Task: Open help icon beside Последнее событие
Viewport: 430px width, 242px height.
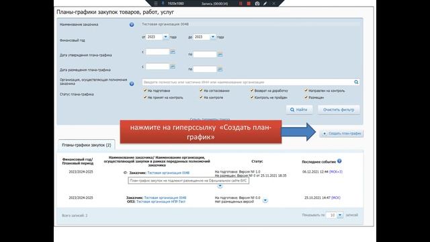Action: pyautogui.click(x=339, y=161)
